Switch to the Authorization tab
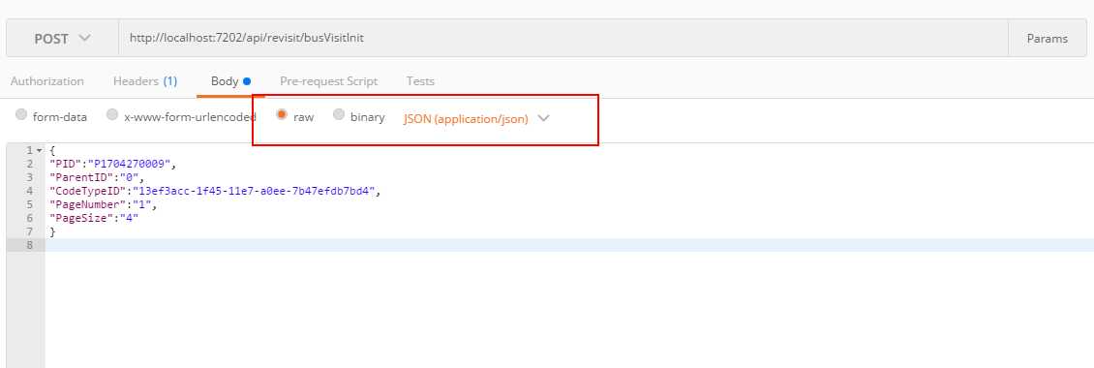Screen dimensions: 1094x368 tap(46, 81)
